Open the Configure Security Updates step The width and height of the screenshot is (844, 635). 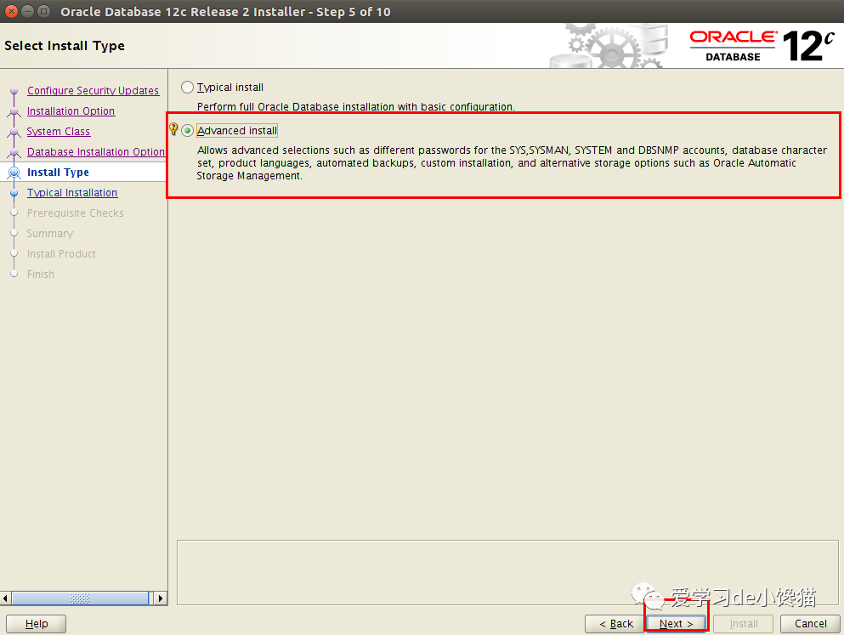click(x=93, y=90)
